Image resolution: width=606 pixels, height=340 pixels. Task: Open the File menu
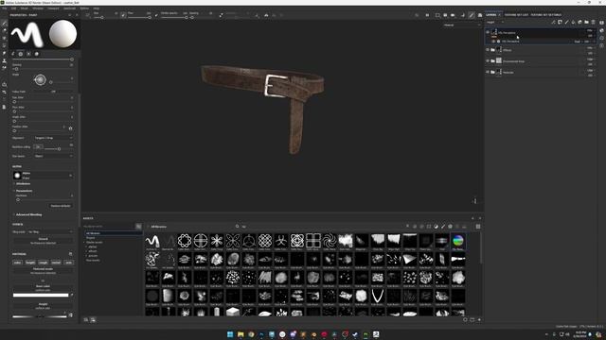(x=4, y=8)
